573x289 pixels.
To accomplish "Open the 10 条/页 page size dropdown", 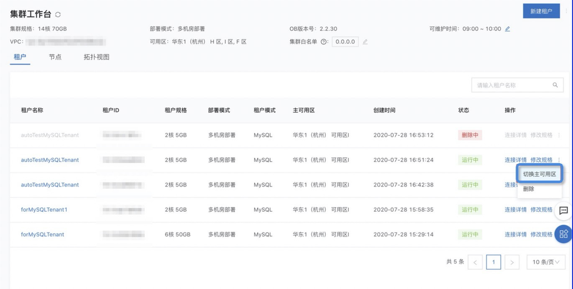I will pos(545,262).
